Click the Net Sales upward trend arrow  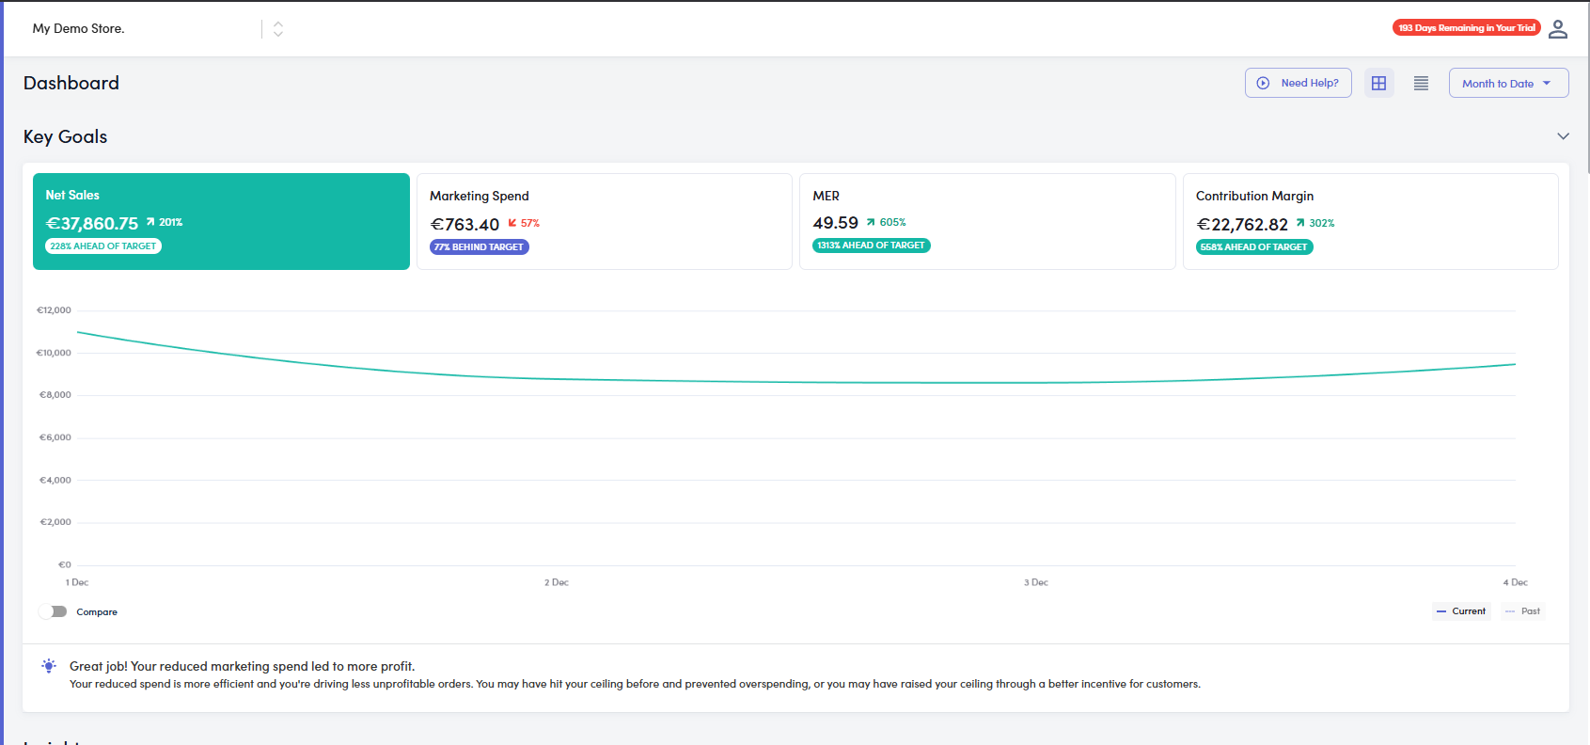[x=150, y=222]
